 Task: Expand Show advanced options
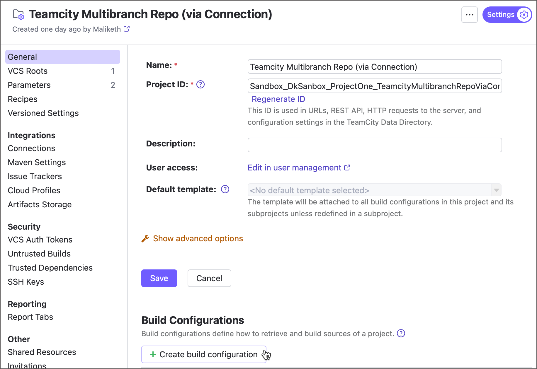[x=198, y=238]
